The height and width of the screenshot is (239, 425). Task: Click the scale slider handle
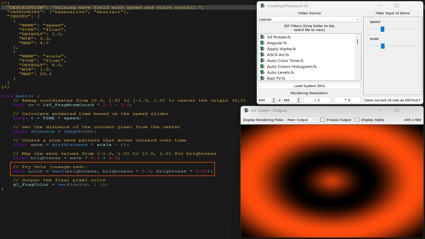[383, 46]
